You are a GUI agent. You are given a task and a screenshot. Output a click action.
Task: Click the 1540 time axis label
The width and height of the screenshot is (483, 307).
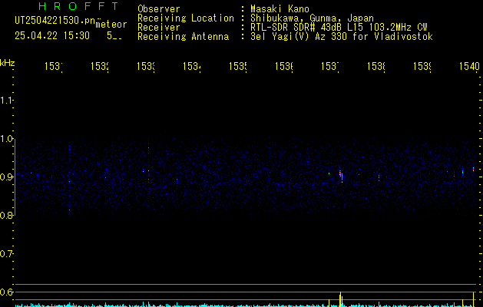coord(469,66)
